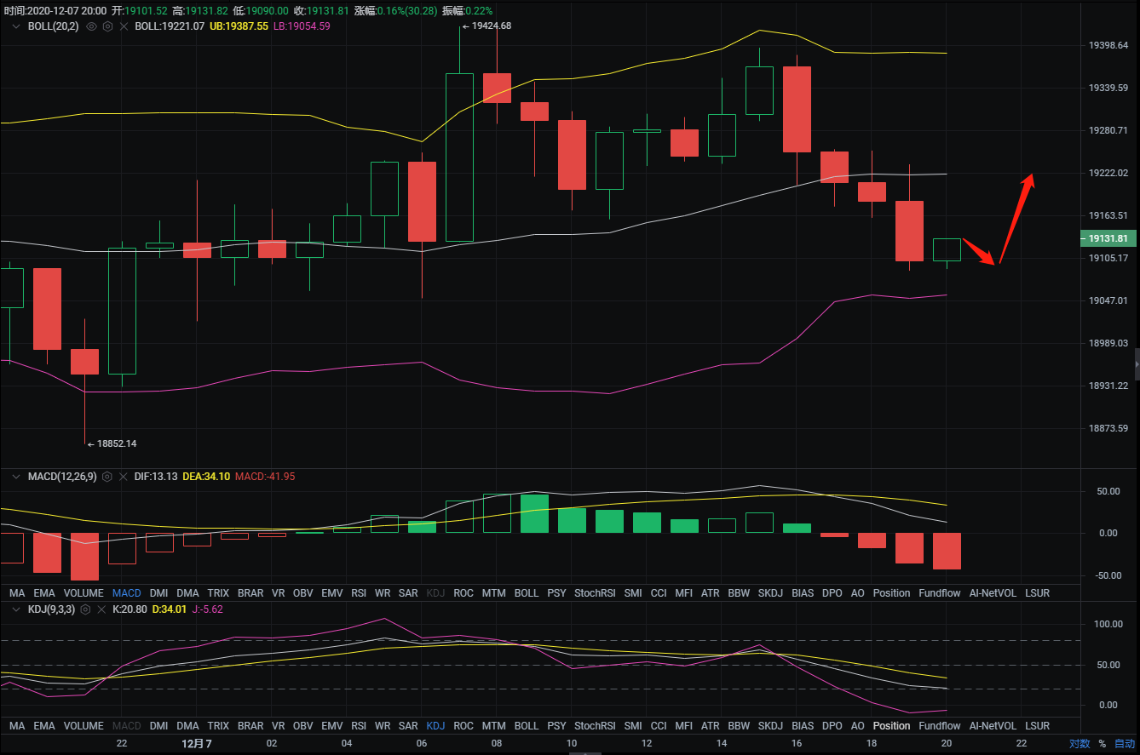Open BOLL indicator settings hexagon icon
The width and height of the screenshot is (1140, 755).
coord(107,26)
